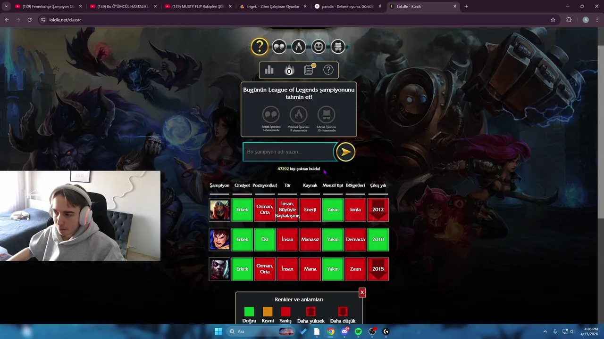This screenshot has width=604, height=339.
Task: Open the patch notes list icon
Action: (x=309, y=70)
